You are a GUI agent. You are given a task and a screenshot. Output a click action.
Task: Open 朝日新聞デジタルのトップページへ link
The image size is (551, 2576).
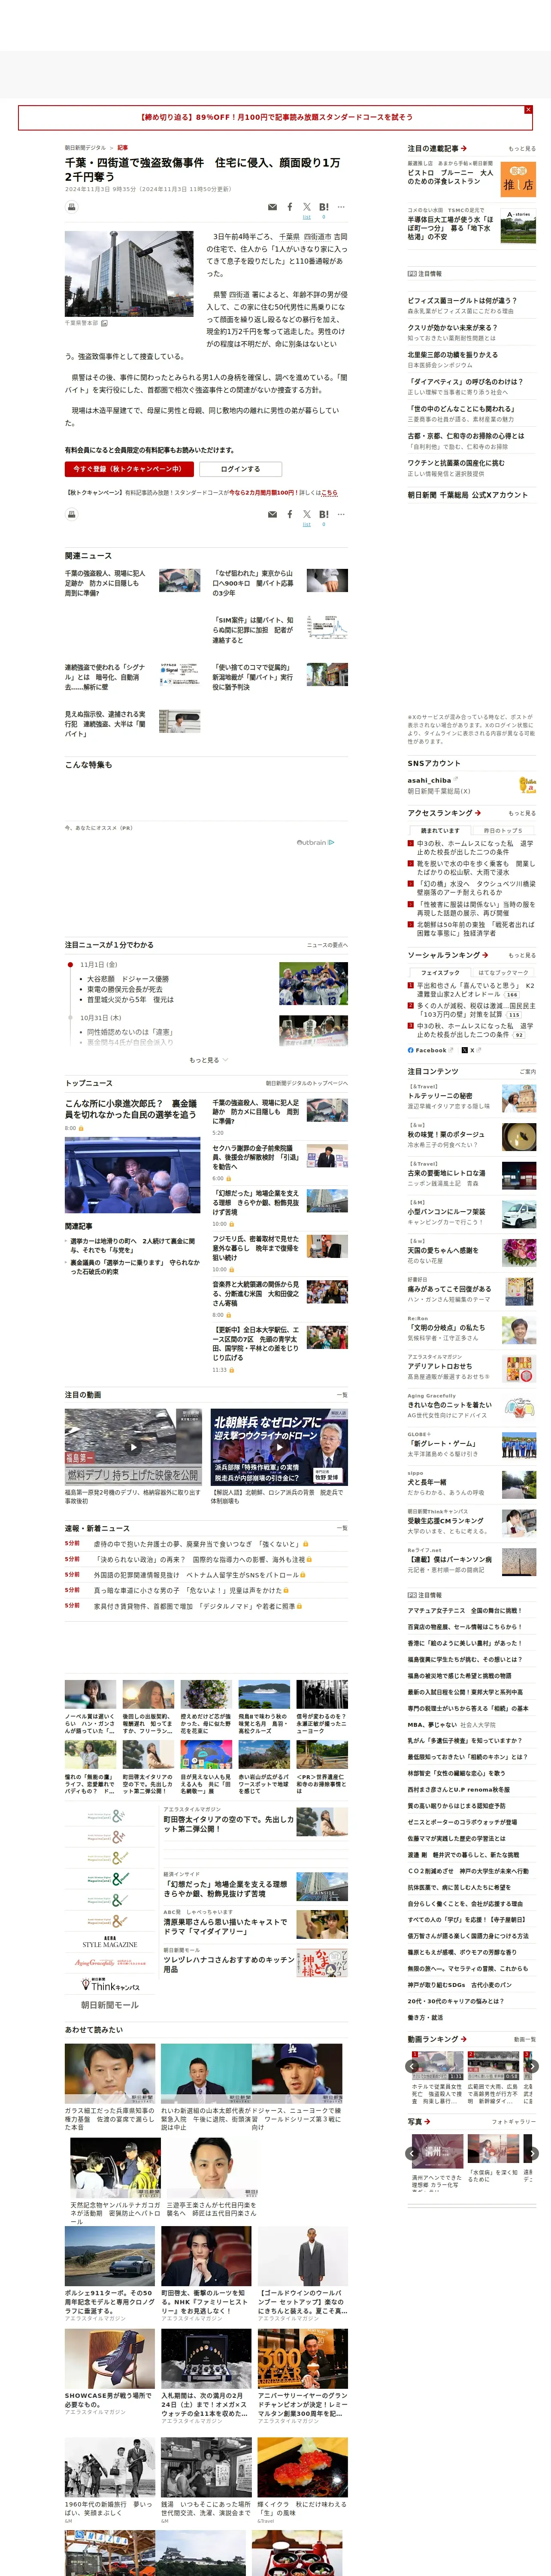click(307, 1083)
